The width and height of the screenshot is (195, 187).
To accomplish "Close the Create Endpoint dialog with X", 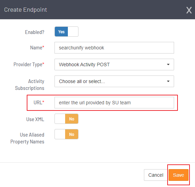I will (189, 10).
